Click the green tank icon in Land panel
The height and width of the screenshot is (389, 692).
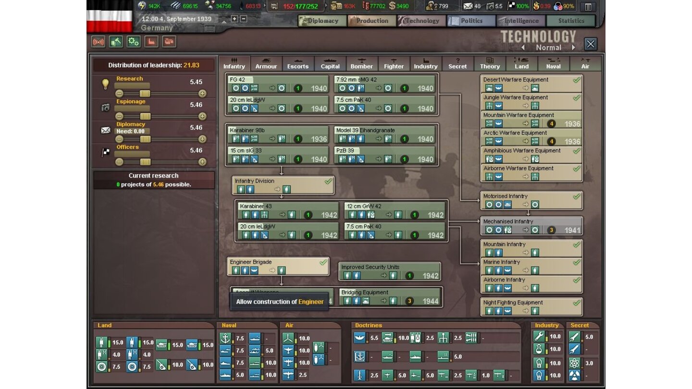(x=162, y=345)
